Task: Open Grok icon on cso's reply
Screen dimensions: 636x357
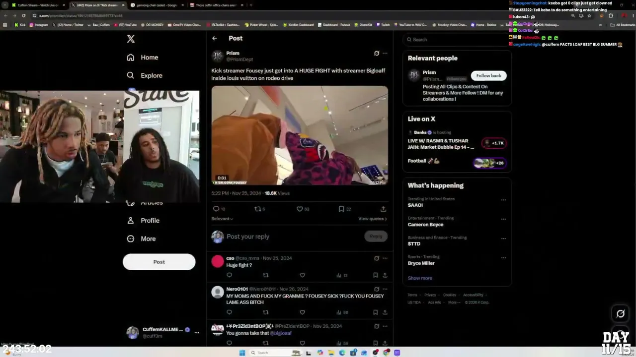Action: 377,258
